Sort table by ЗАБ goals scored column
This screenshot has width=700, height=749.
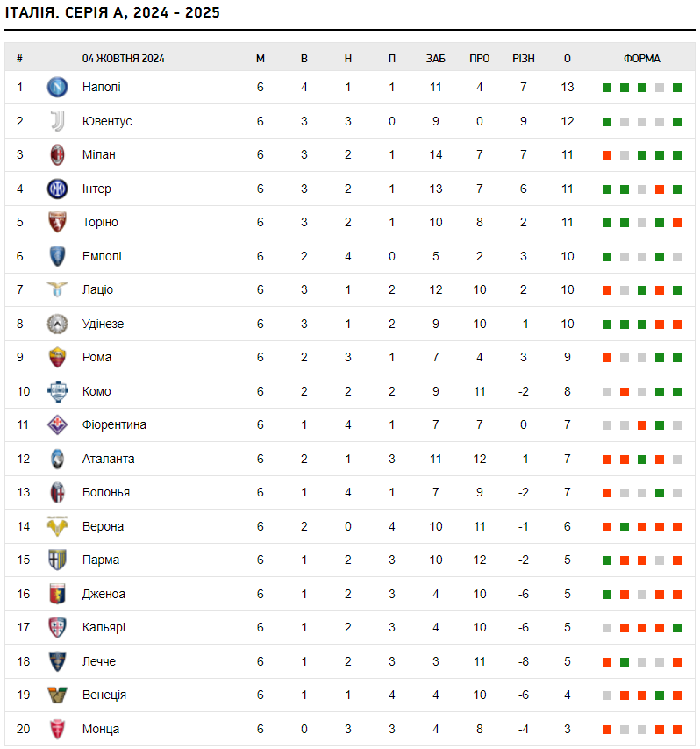436,59
